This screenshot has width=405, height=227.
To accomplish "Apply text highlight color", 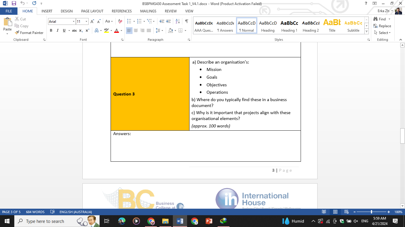I will click(107, 30).
